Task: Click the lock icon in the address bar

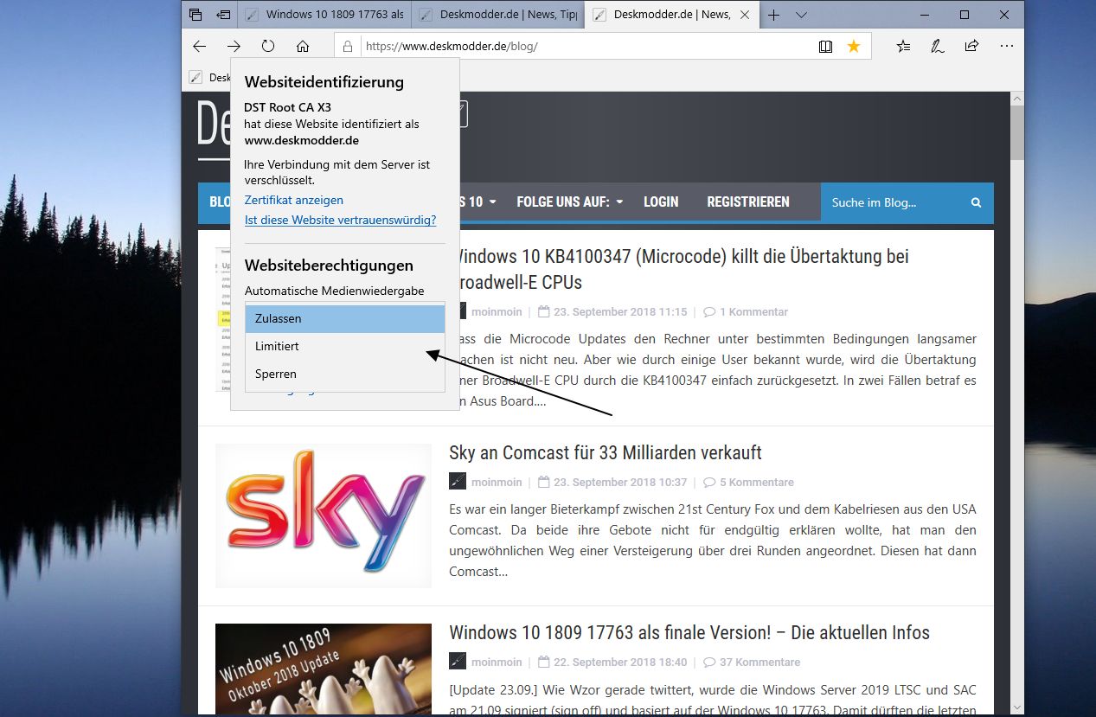Action: click(x=348, y=46)
